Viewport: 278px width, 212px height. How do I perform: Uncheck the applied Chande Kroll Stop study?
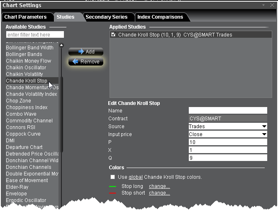[x=113, y=35]
